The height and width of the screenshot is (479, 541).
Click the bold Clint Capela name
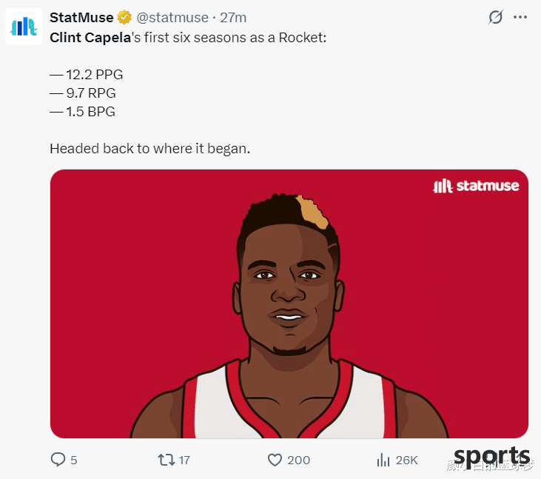coord(90,38)
